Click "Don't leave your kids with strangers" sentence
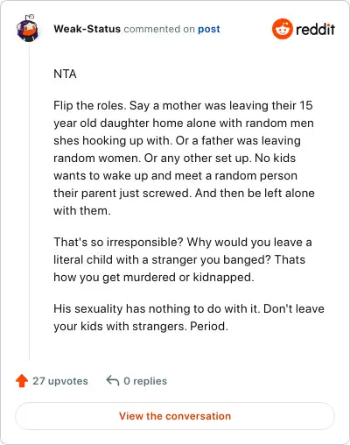This screenshot has width=350, height=445. [189, 317]
